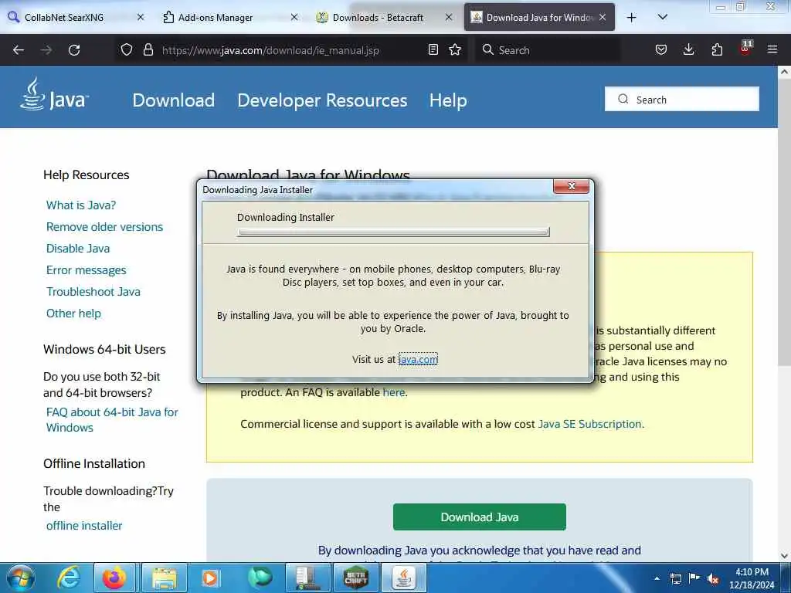Focus the Firefox Search box

pyautogui.click(x=548, y=50)
